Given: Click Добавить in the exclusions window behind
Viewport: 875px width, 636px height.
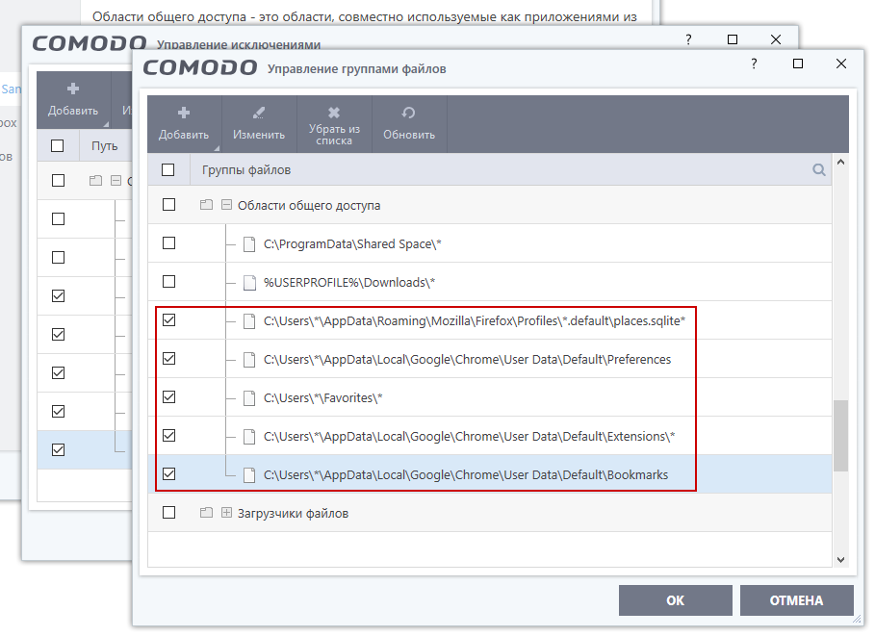Looking at the screenshot, I should tap(73, 100).
